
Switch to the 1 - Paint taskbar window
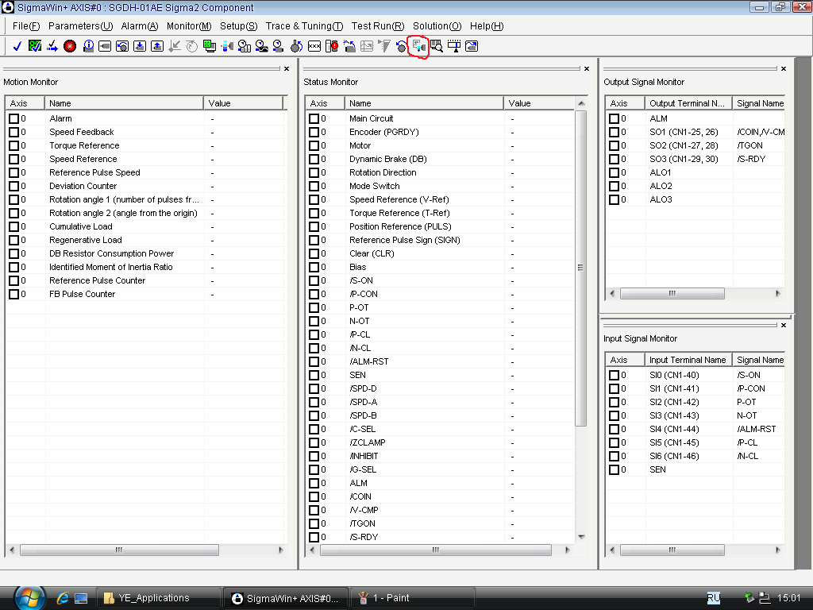pos(397,598)
